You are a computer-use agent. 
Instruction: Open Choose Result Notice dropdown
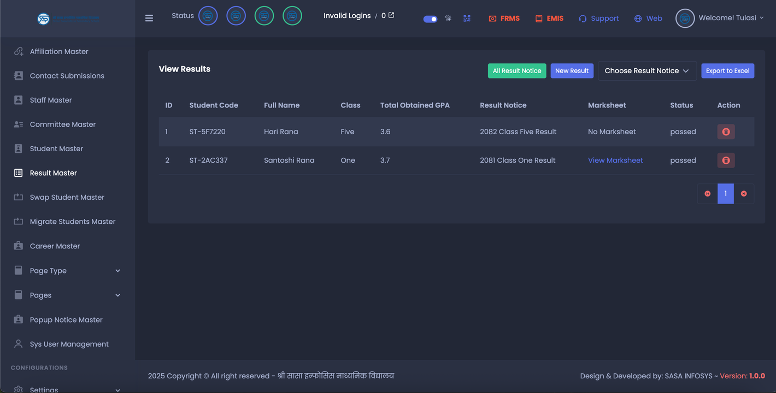coord(647,71)
